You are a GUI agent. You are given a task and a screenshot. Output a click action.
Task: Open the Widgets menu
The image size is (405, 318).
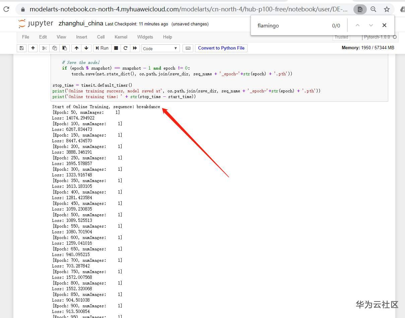click(x=145, y=37)
